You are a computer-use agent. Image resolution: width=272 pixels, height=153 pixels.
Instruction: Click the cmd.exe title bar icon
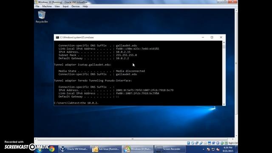(57, 37)
